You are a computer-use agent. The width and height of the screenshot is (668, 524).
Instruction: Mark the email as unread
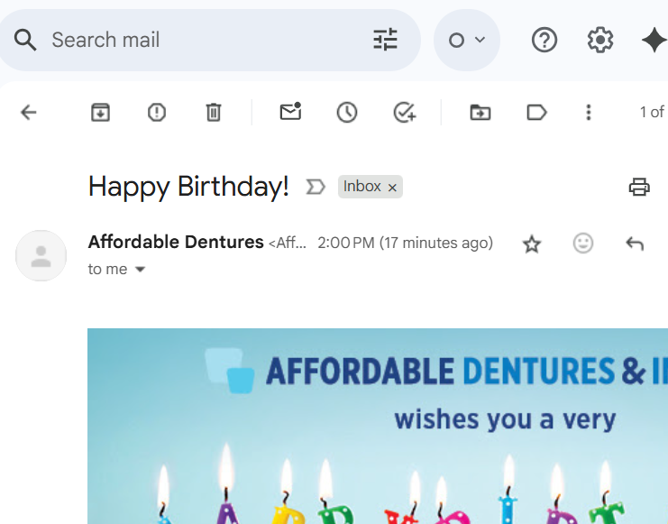[x=290, y=112]
